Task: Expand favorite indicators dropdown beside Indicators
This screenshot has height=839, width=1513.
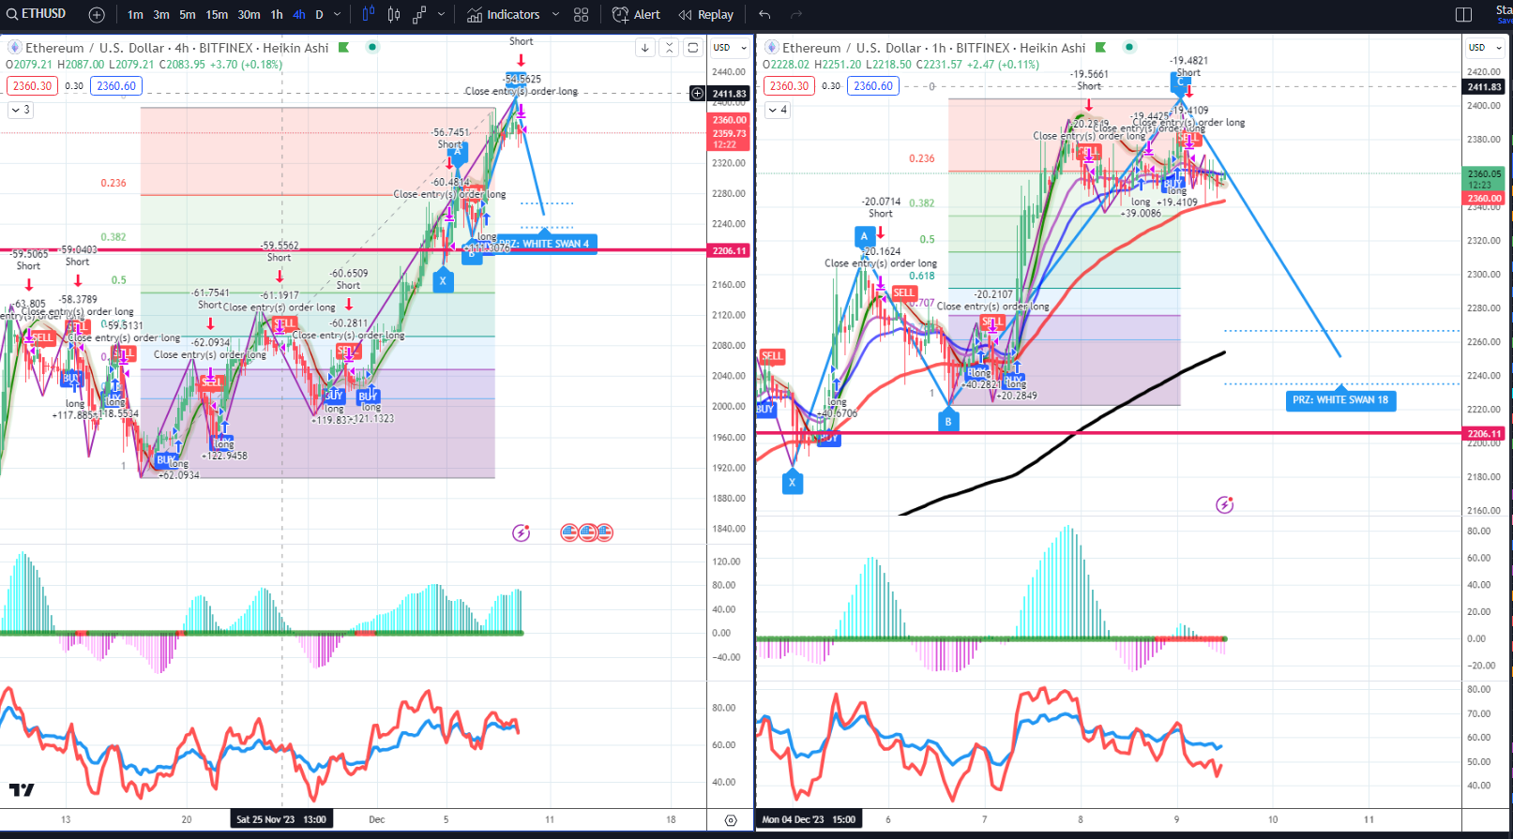Action: point(555,14)
